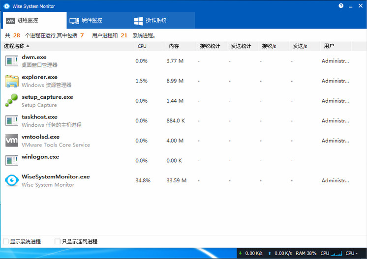367x259 pixels.
Task: Sort by 接收统计 column header
Action: [212, 46]
